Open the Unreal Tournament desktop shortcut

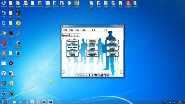click(x=18, y=15)
